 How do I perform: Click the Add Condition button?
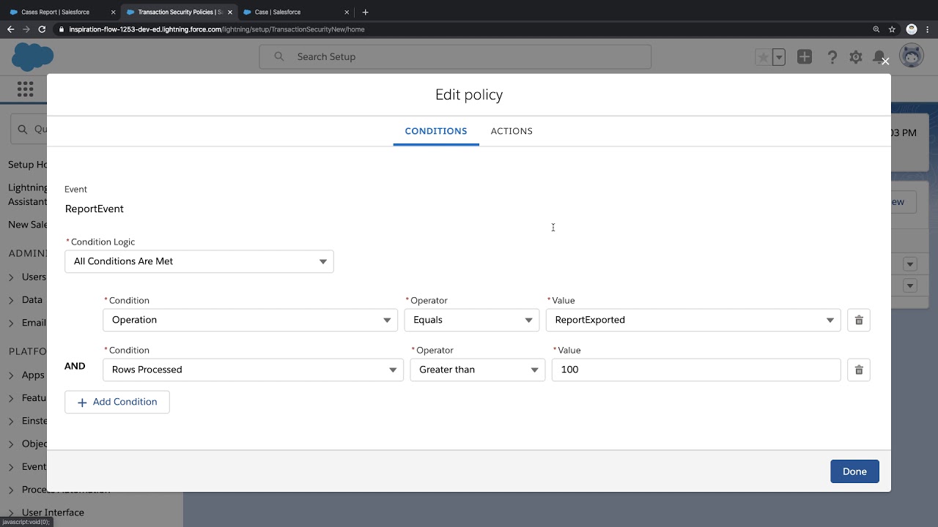(117, 402)
